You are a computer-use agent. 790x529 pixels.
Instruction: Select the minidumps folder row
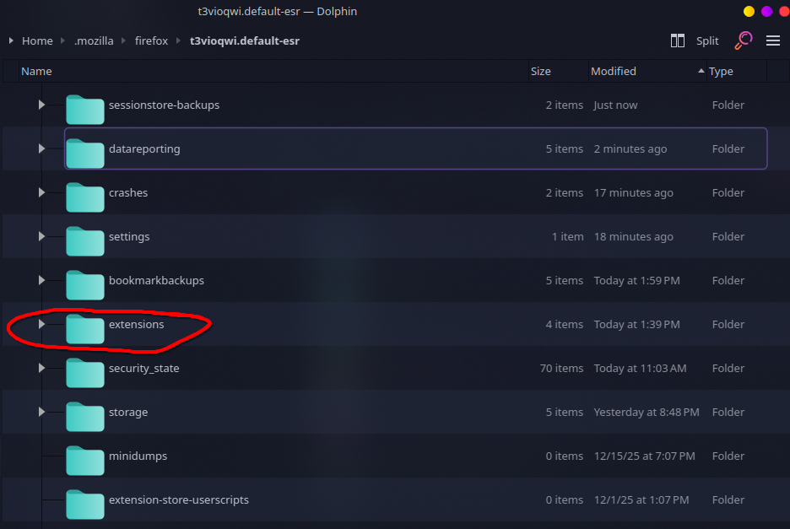point(338,456)
